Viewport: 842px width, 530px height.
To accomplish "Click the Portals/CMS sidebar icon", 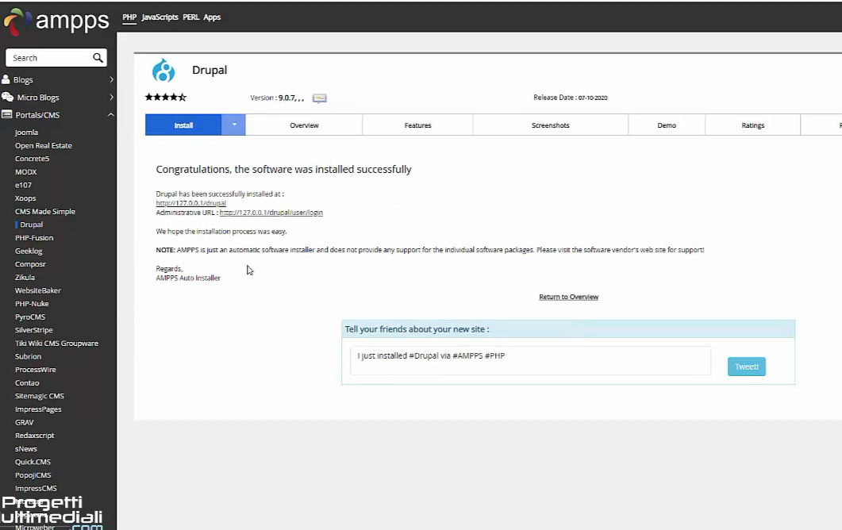I will pos(9,113).
